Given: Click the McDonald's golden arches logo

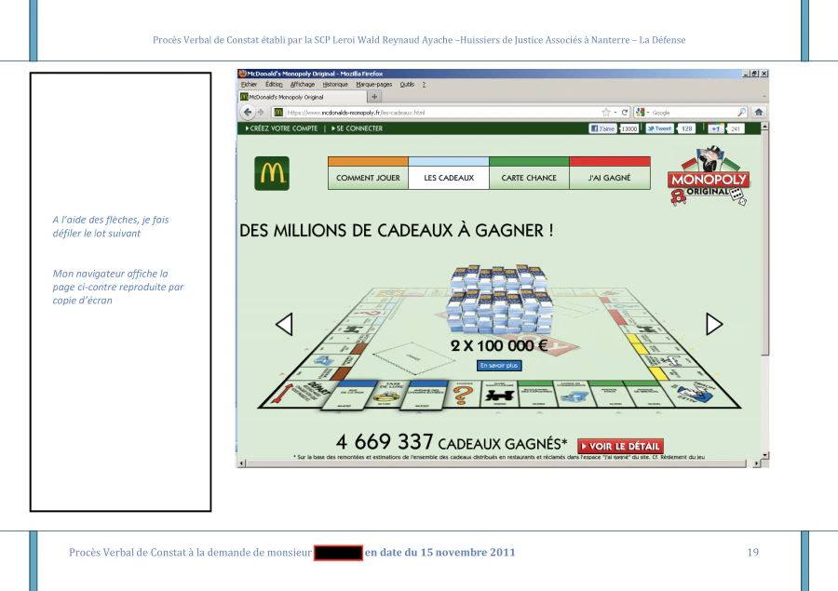Looking at the screenshot, I should (x=272, y=173).
